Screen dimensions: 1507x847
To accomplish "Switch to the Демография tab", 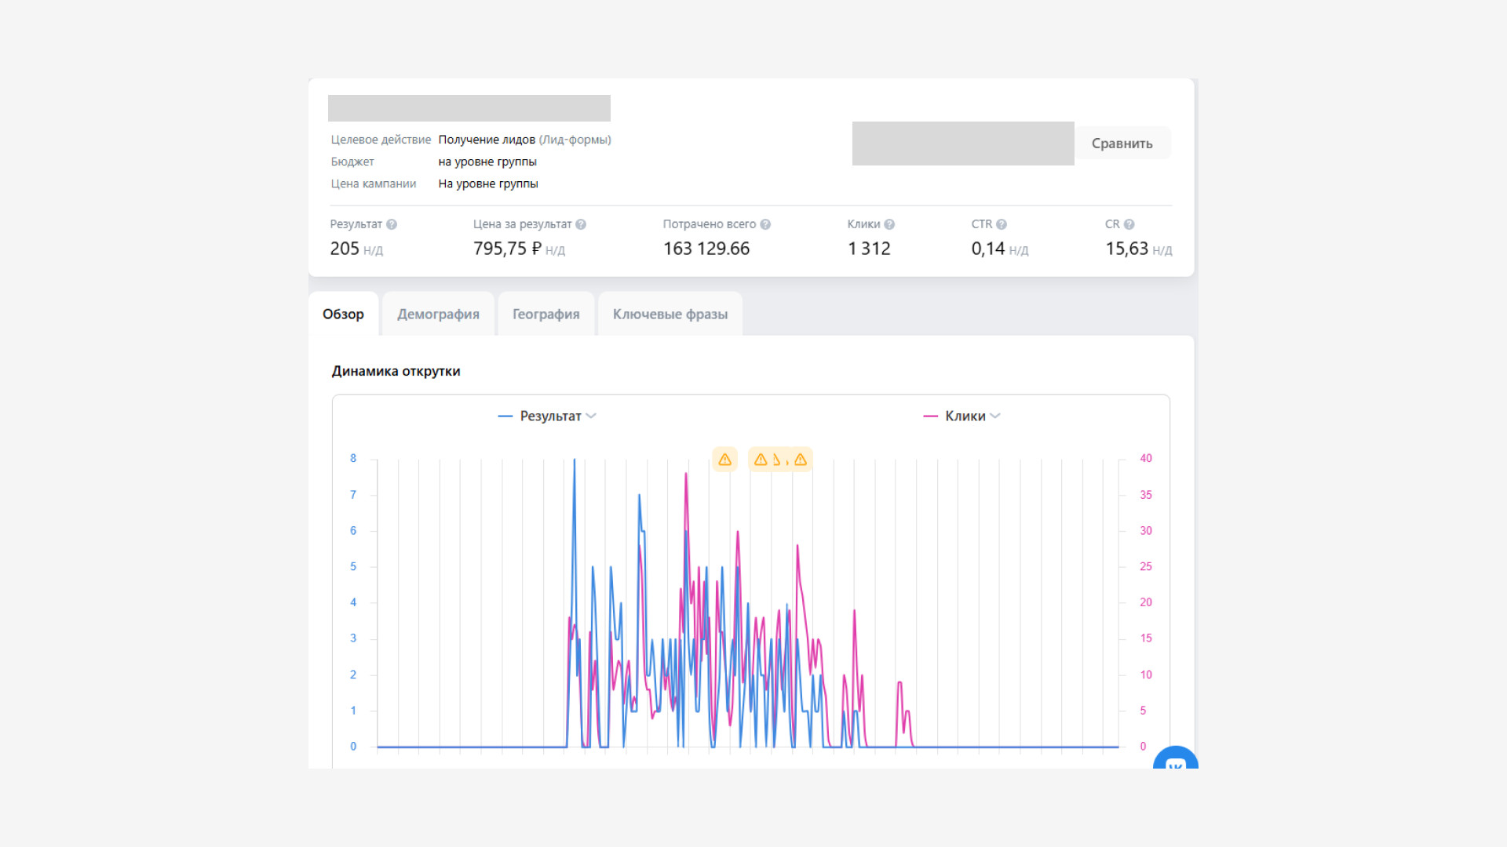I will tap(438, 314).
